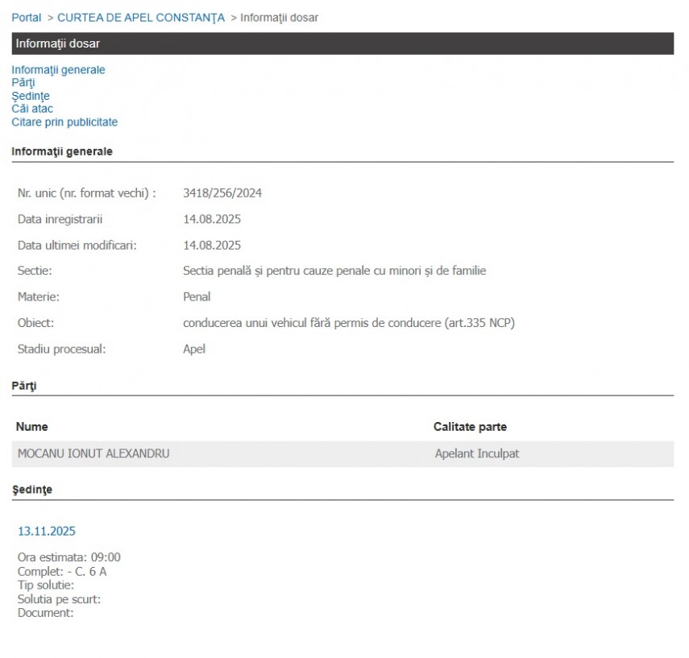Click the Stadiu procesual label
Screen dimensions: 689x658
(x=61, y=350)
